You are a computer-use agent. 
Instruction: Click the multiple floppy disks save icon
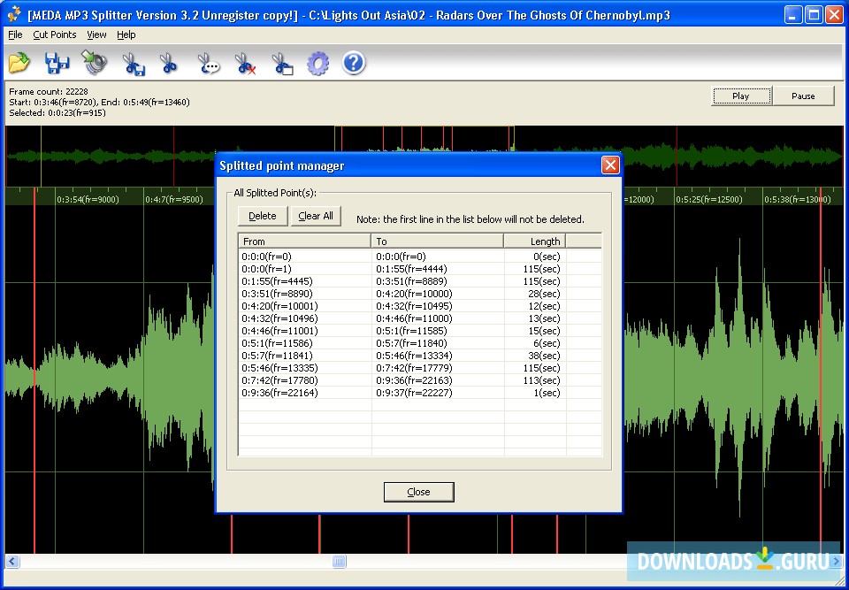pyautogui.click(x=57, y=64)
